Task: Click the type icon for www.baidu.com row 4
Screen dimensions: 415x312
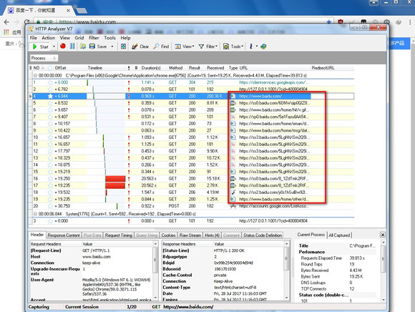Action: (233, 96)
